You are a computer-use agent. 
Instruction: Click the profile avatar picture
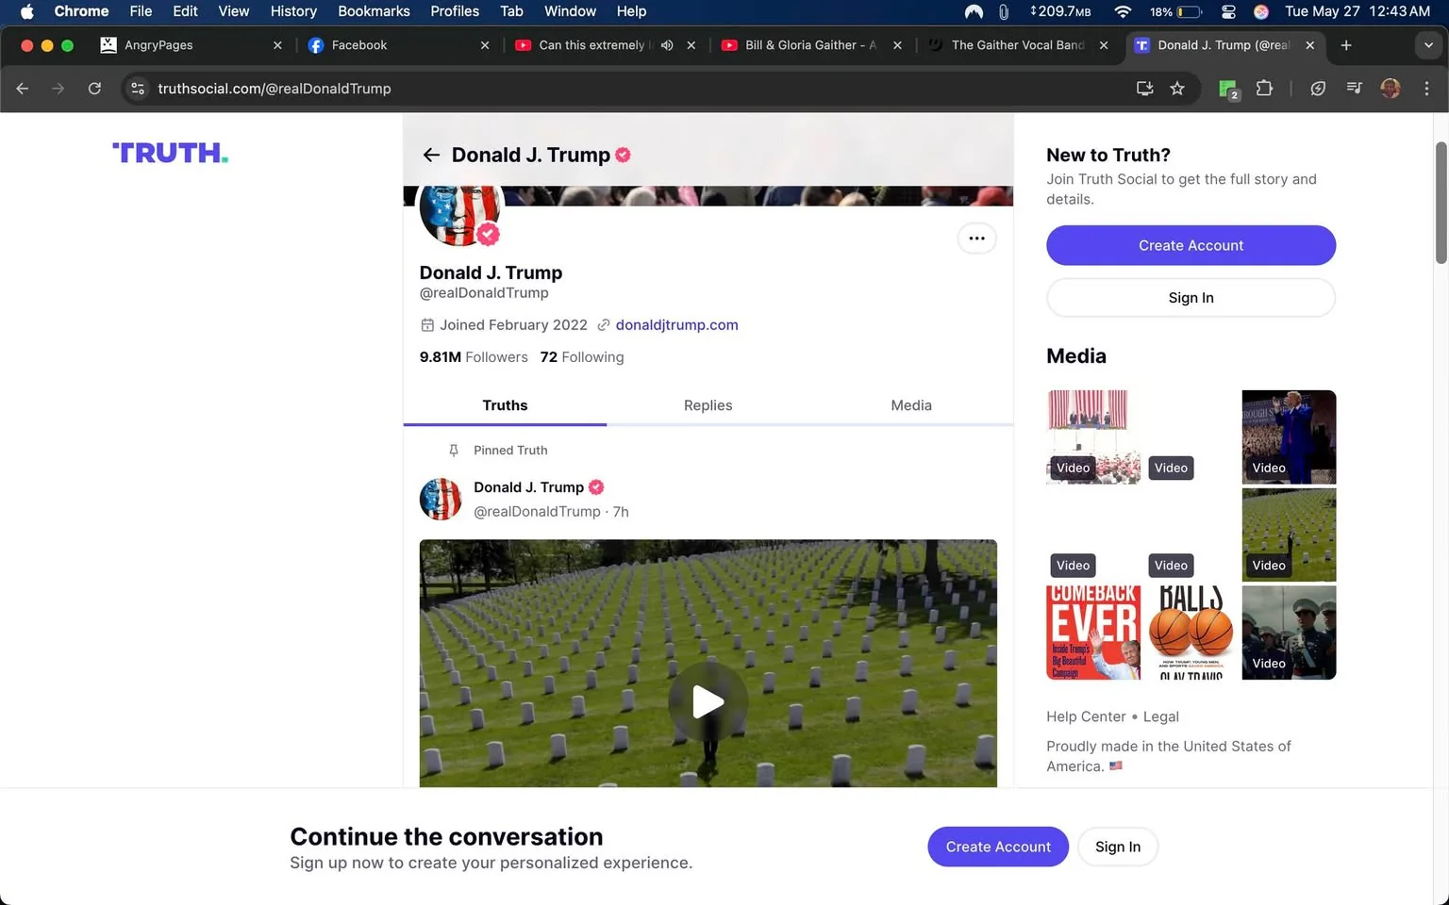(x=460, y=215)
